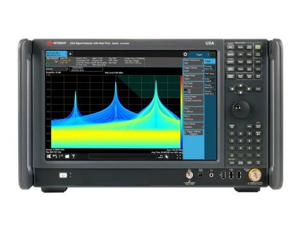
Task: Click the Span 160.00 MHz readout
Action: pyautogui.click(x=174, y=150)
